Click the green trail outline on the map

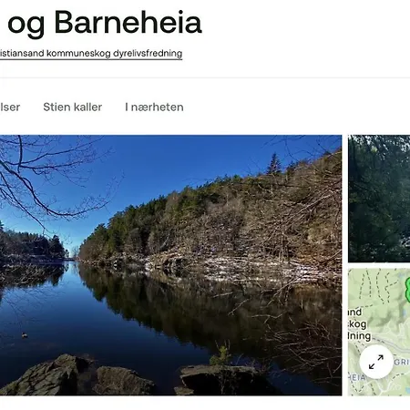tap(408, 290)
